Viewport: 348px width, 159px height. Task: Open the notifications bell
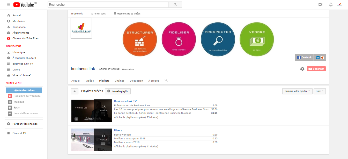tap(331, 5)
